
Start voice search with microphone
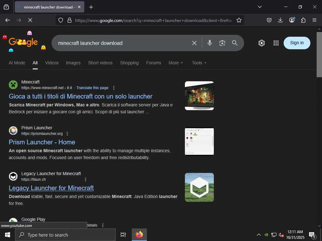(209, 43)
